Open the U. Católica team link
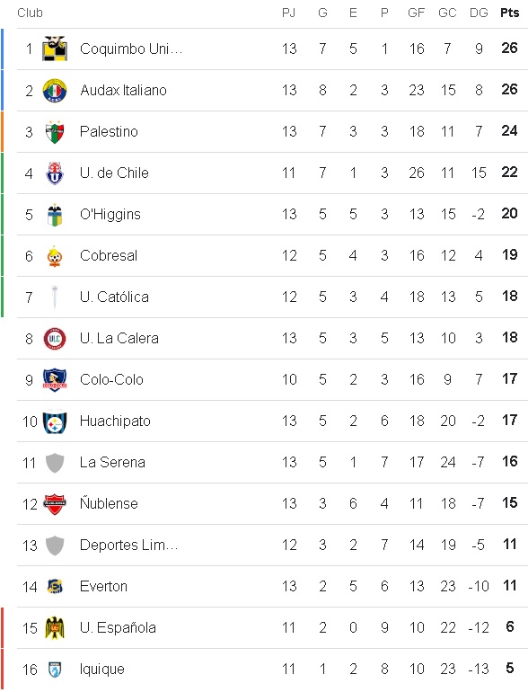This screenshot has height=692, width=528. [114, 297]
